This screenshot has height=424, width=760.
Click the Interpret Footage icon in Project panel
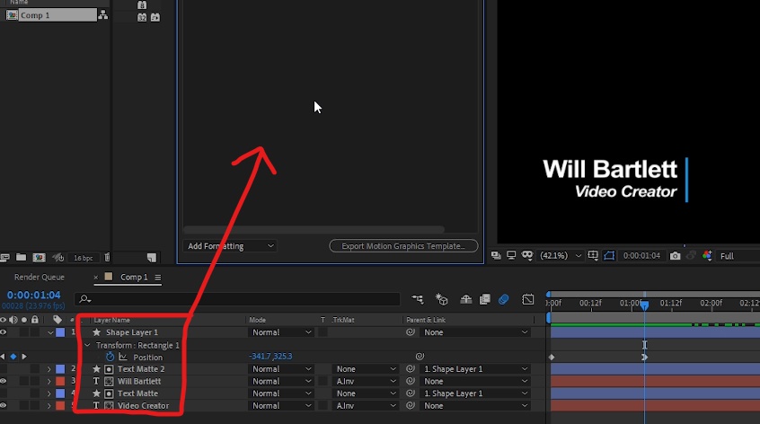tap(4, 258)
